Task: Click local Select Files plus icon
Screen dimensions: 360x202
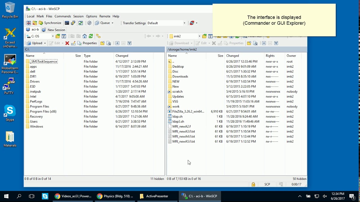Action: 117,43
